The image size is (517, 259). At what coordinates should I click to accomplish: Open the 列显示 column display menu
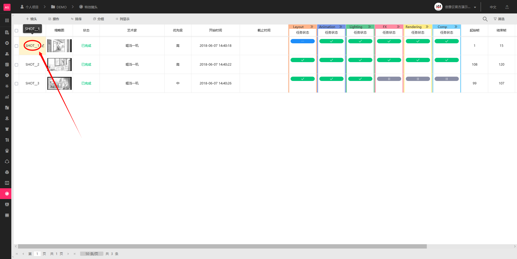(x=123, y=19)
